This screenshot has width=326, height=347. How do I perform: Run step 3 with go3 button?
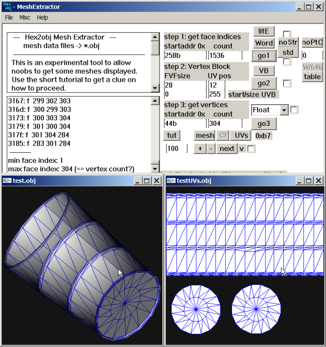pos(264,124)
